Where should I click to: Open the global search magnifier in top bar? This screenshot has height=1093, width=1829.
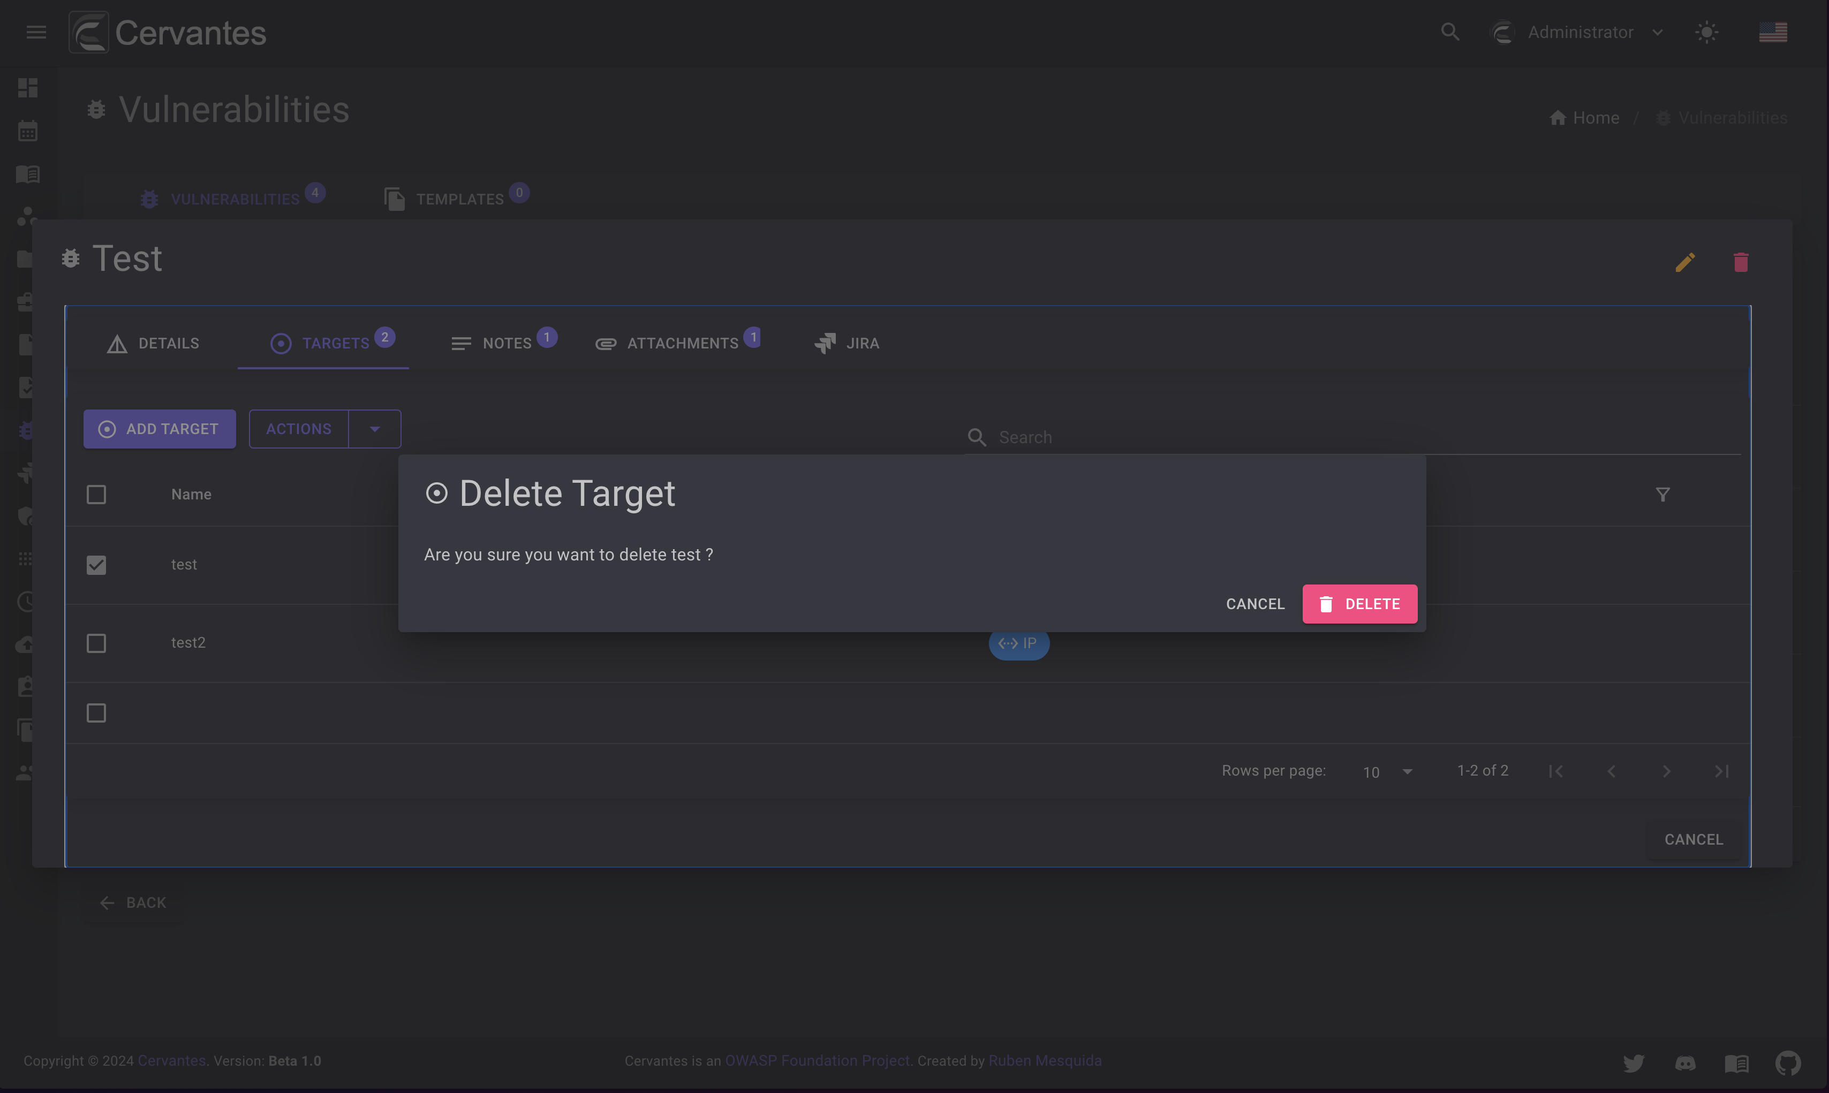pos(1449,33)
